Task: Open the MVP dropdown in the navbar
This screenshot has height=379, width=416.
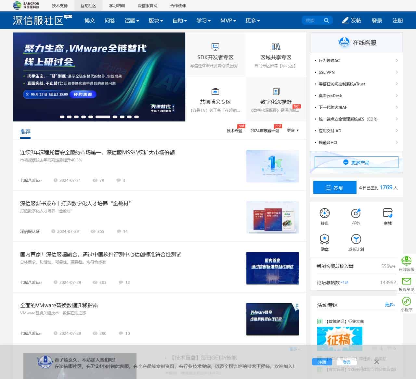Action: click(x=228, y=20)
